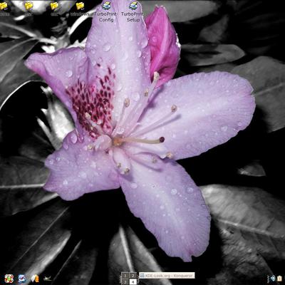The height and width of the screenshot is (285, 285).
Task: Open the clipboard tray icon
Action: coord(279,278)
